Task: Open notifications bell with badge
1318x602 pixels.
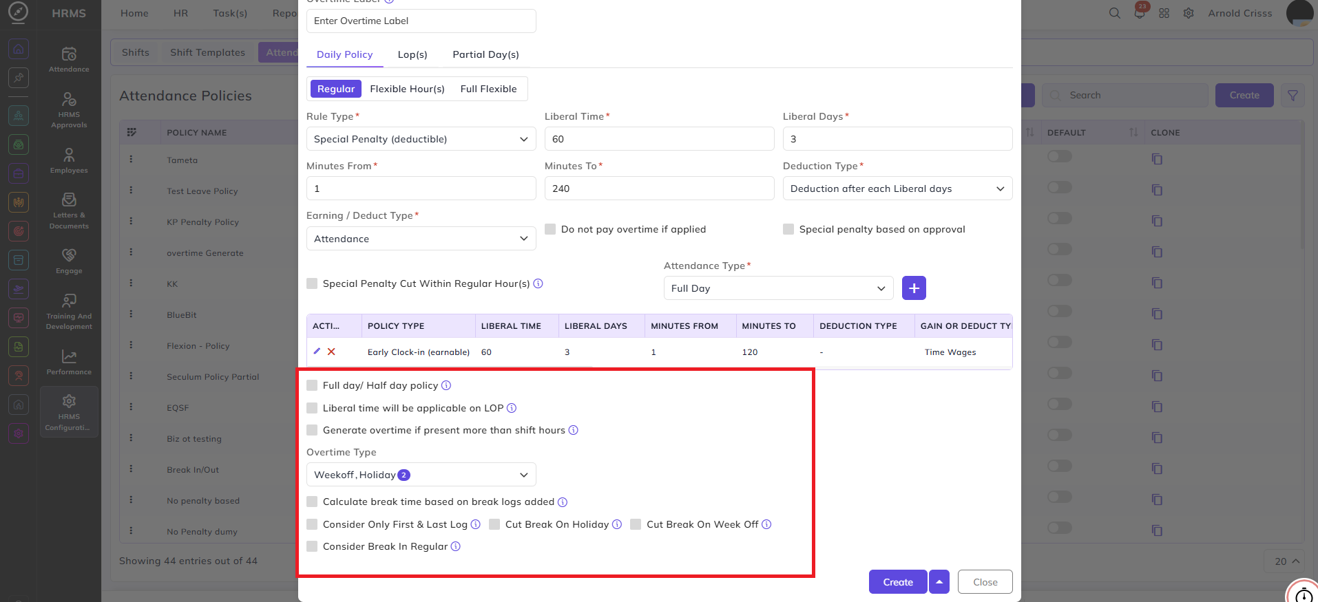Action: [x=1140, y=12]
